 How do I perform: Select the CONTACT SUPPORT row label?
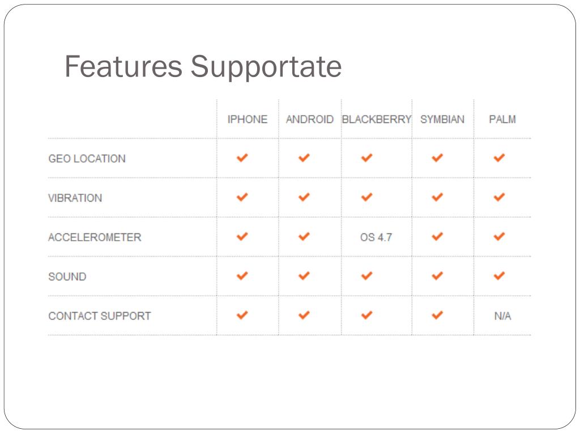(100, 316)
